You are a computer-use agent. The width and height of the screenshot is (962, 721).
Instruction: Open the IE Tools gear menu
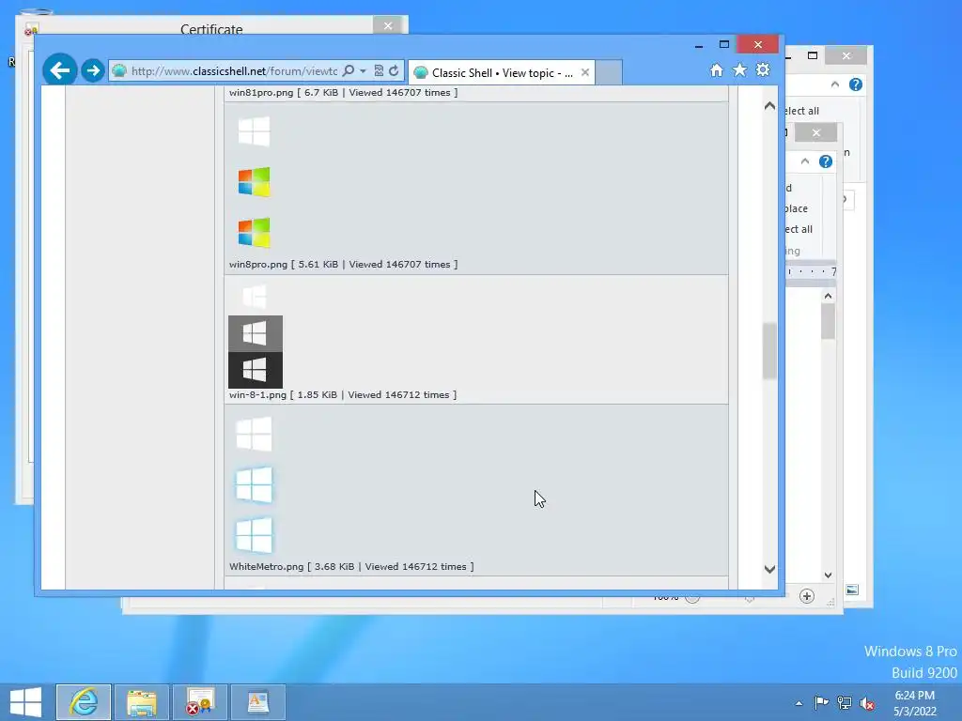763,69
